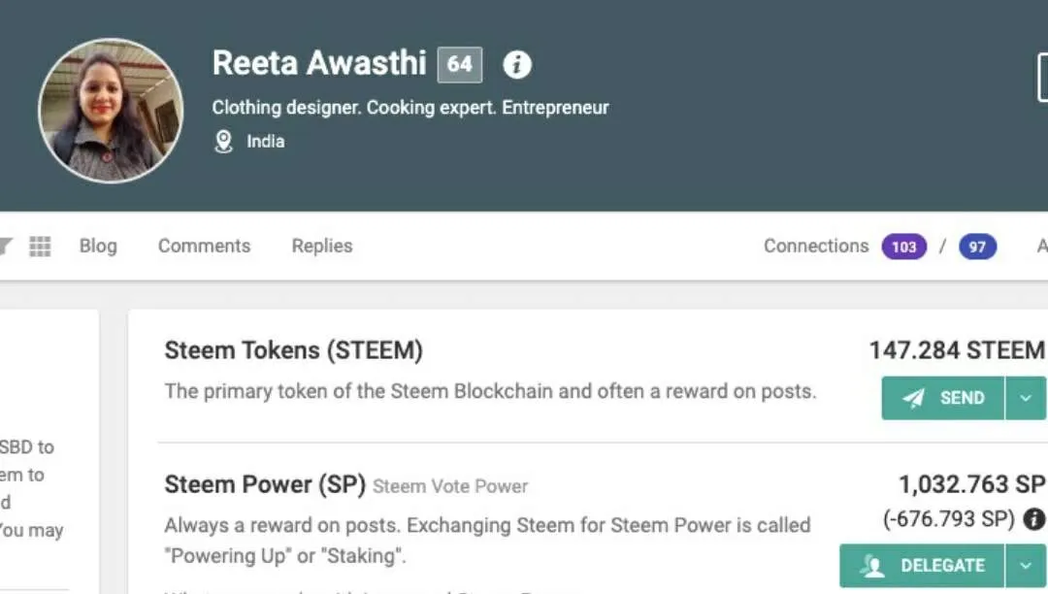Click the purple 103 followers badge

click(x=903, y=247)
